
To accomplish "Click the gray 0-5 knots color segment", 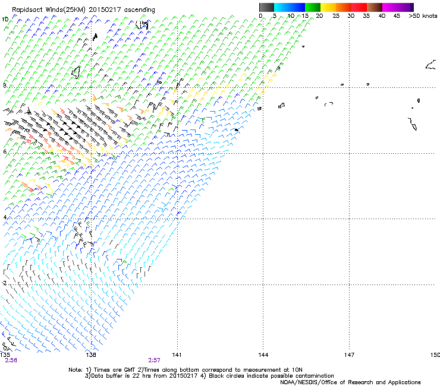I will (x=266, y=7).
